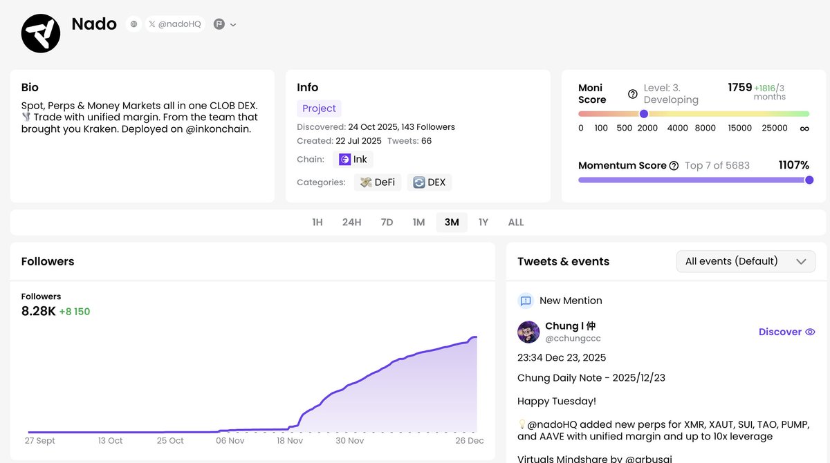
Task: Open the @nadoHQ X profile link
Action: (175, 24)
